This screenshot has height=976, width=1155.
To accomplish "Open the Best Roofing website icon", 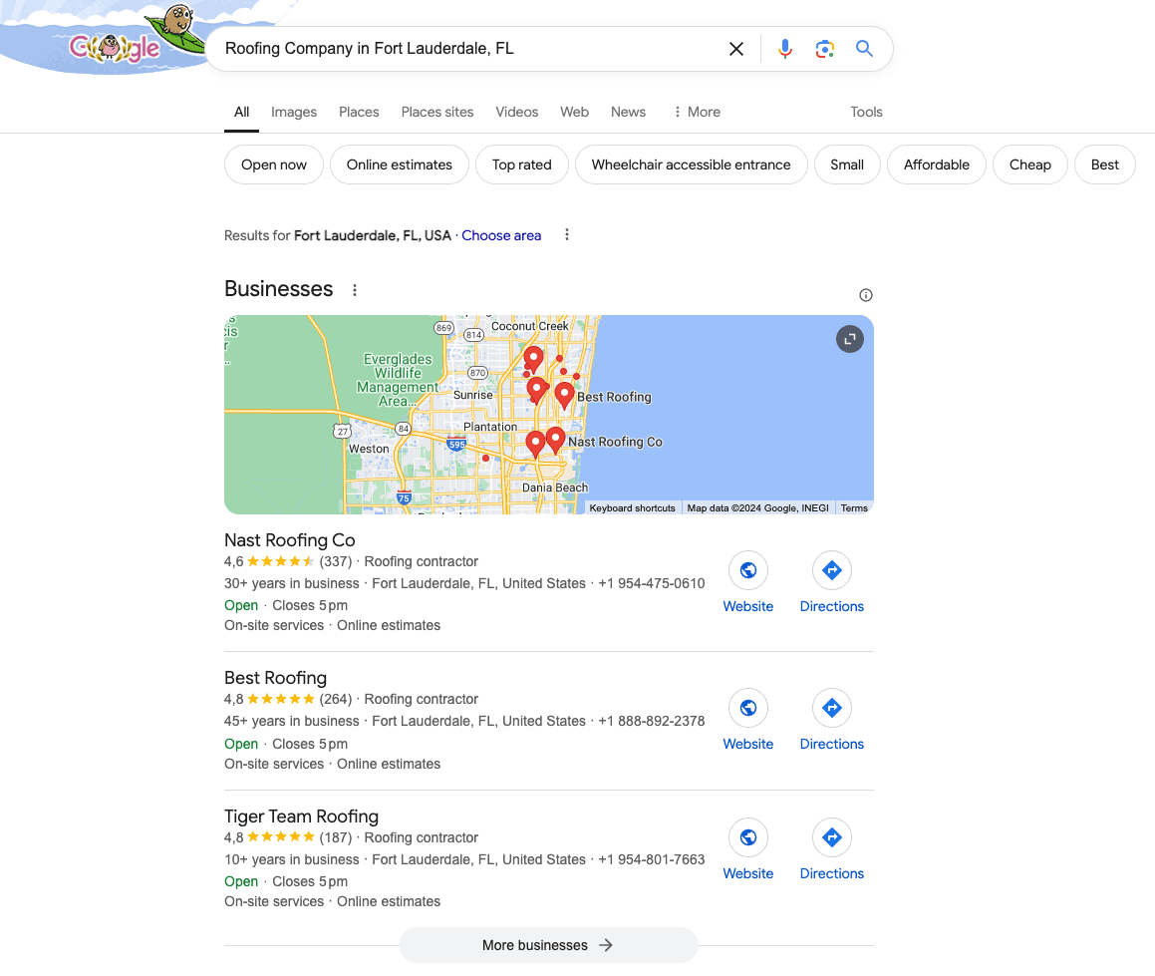I will click(x=747, y=708).
